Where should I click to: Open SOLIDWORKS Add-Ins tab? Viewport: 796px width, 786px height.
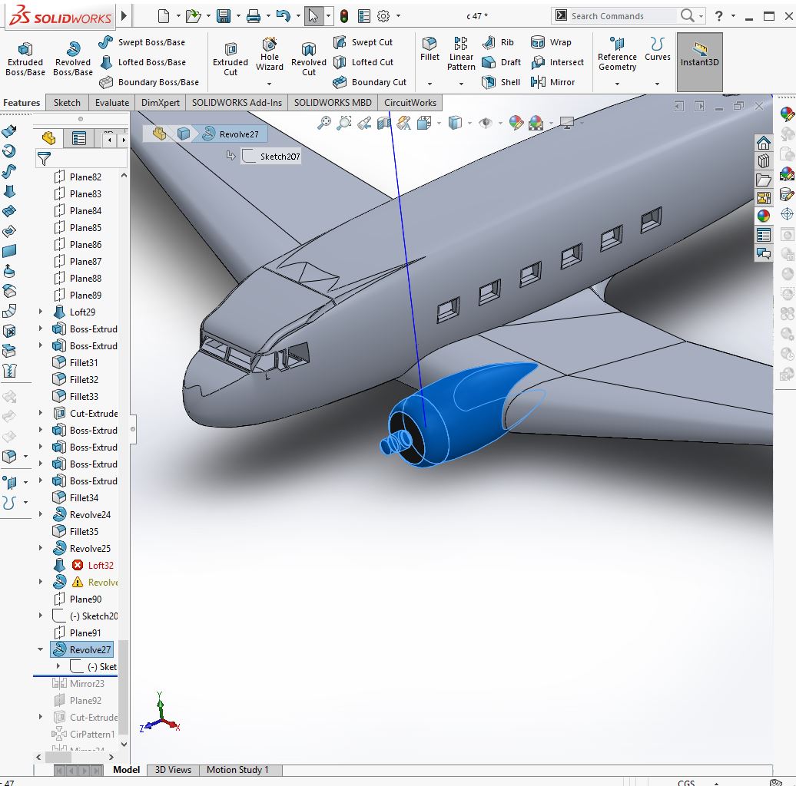237,102
